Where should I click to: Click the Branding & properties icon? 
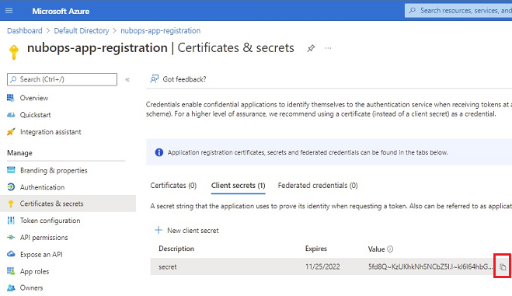[x=11, y=170]
